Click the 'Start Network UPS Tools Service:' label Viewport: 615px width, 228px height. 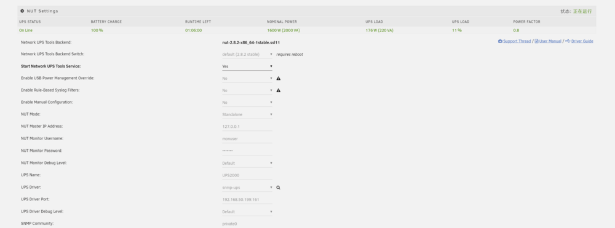pyautogui.click(x=50, y=66)
